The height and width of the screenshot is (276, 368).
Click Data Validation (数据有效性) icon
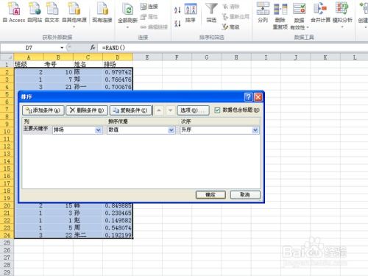[300, 16]
